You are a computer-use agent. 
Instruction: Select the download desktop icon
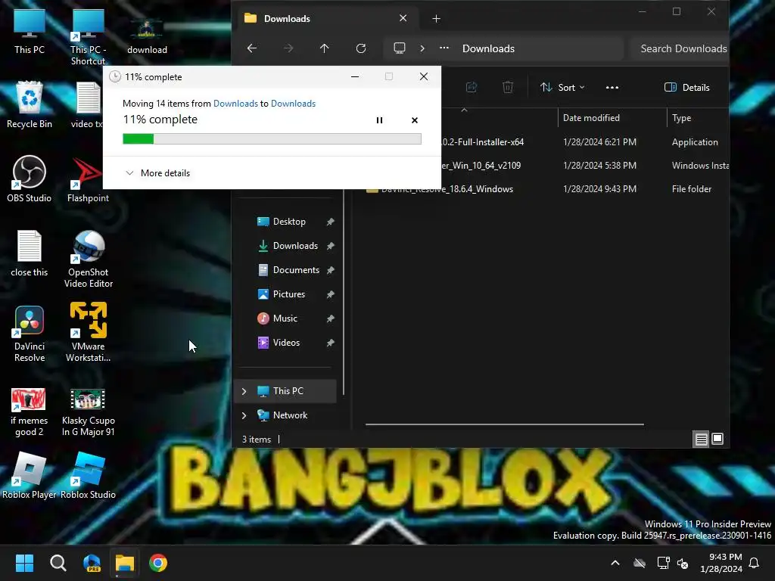click(x=147, y=36)
